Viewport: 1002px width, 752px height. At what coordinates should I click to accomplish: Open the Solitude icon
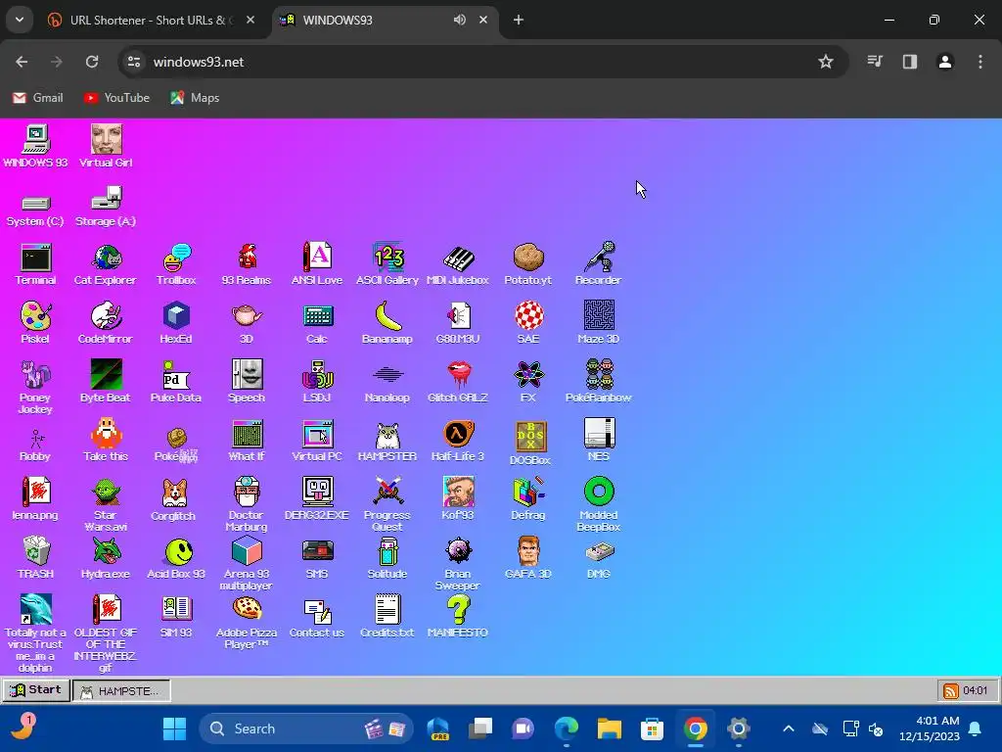tap(387, 557)
